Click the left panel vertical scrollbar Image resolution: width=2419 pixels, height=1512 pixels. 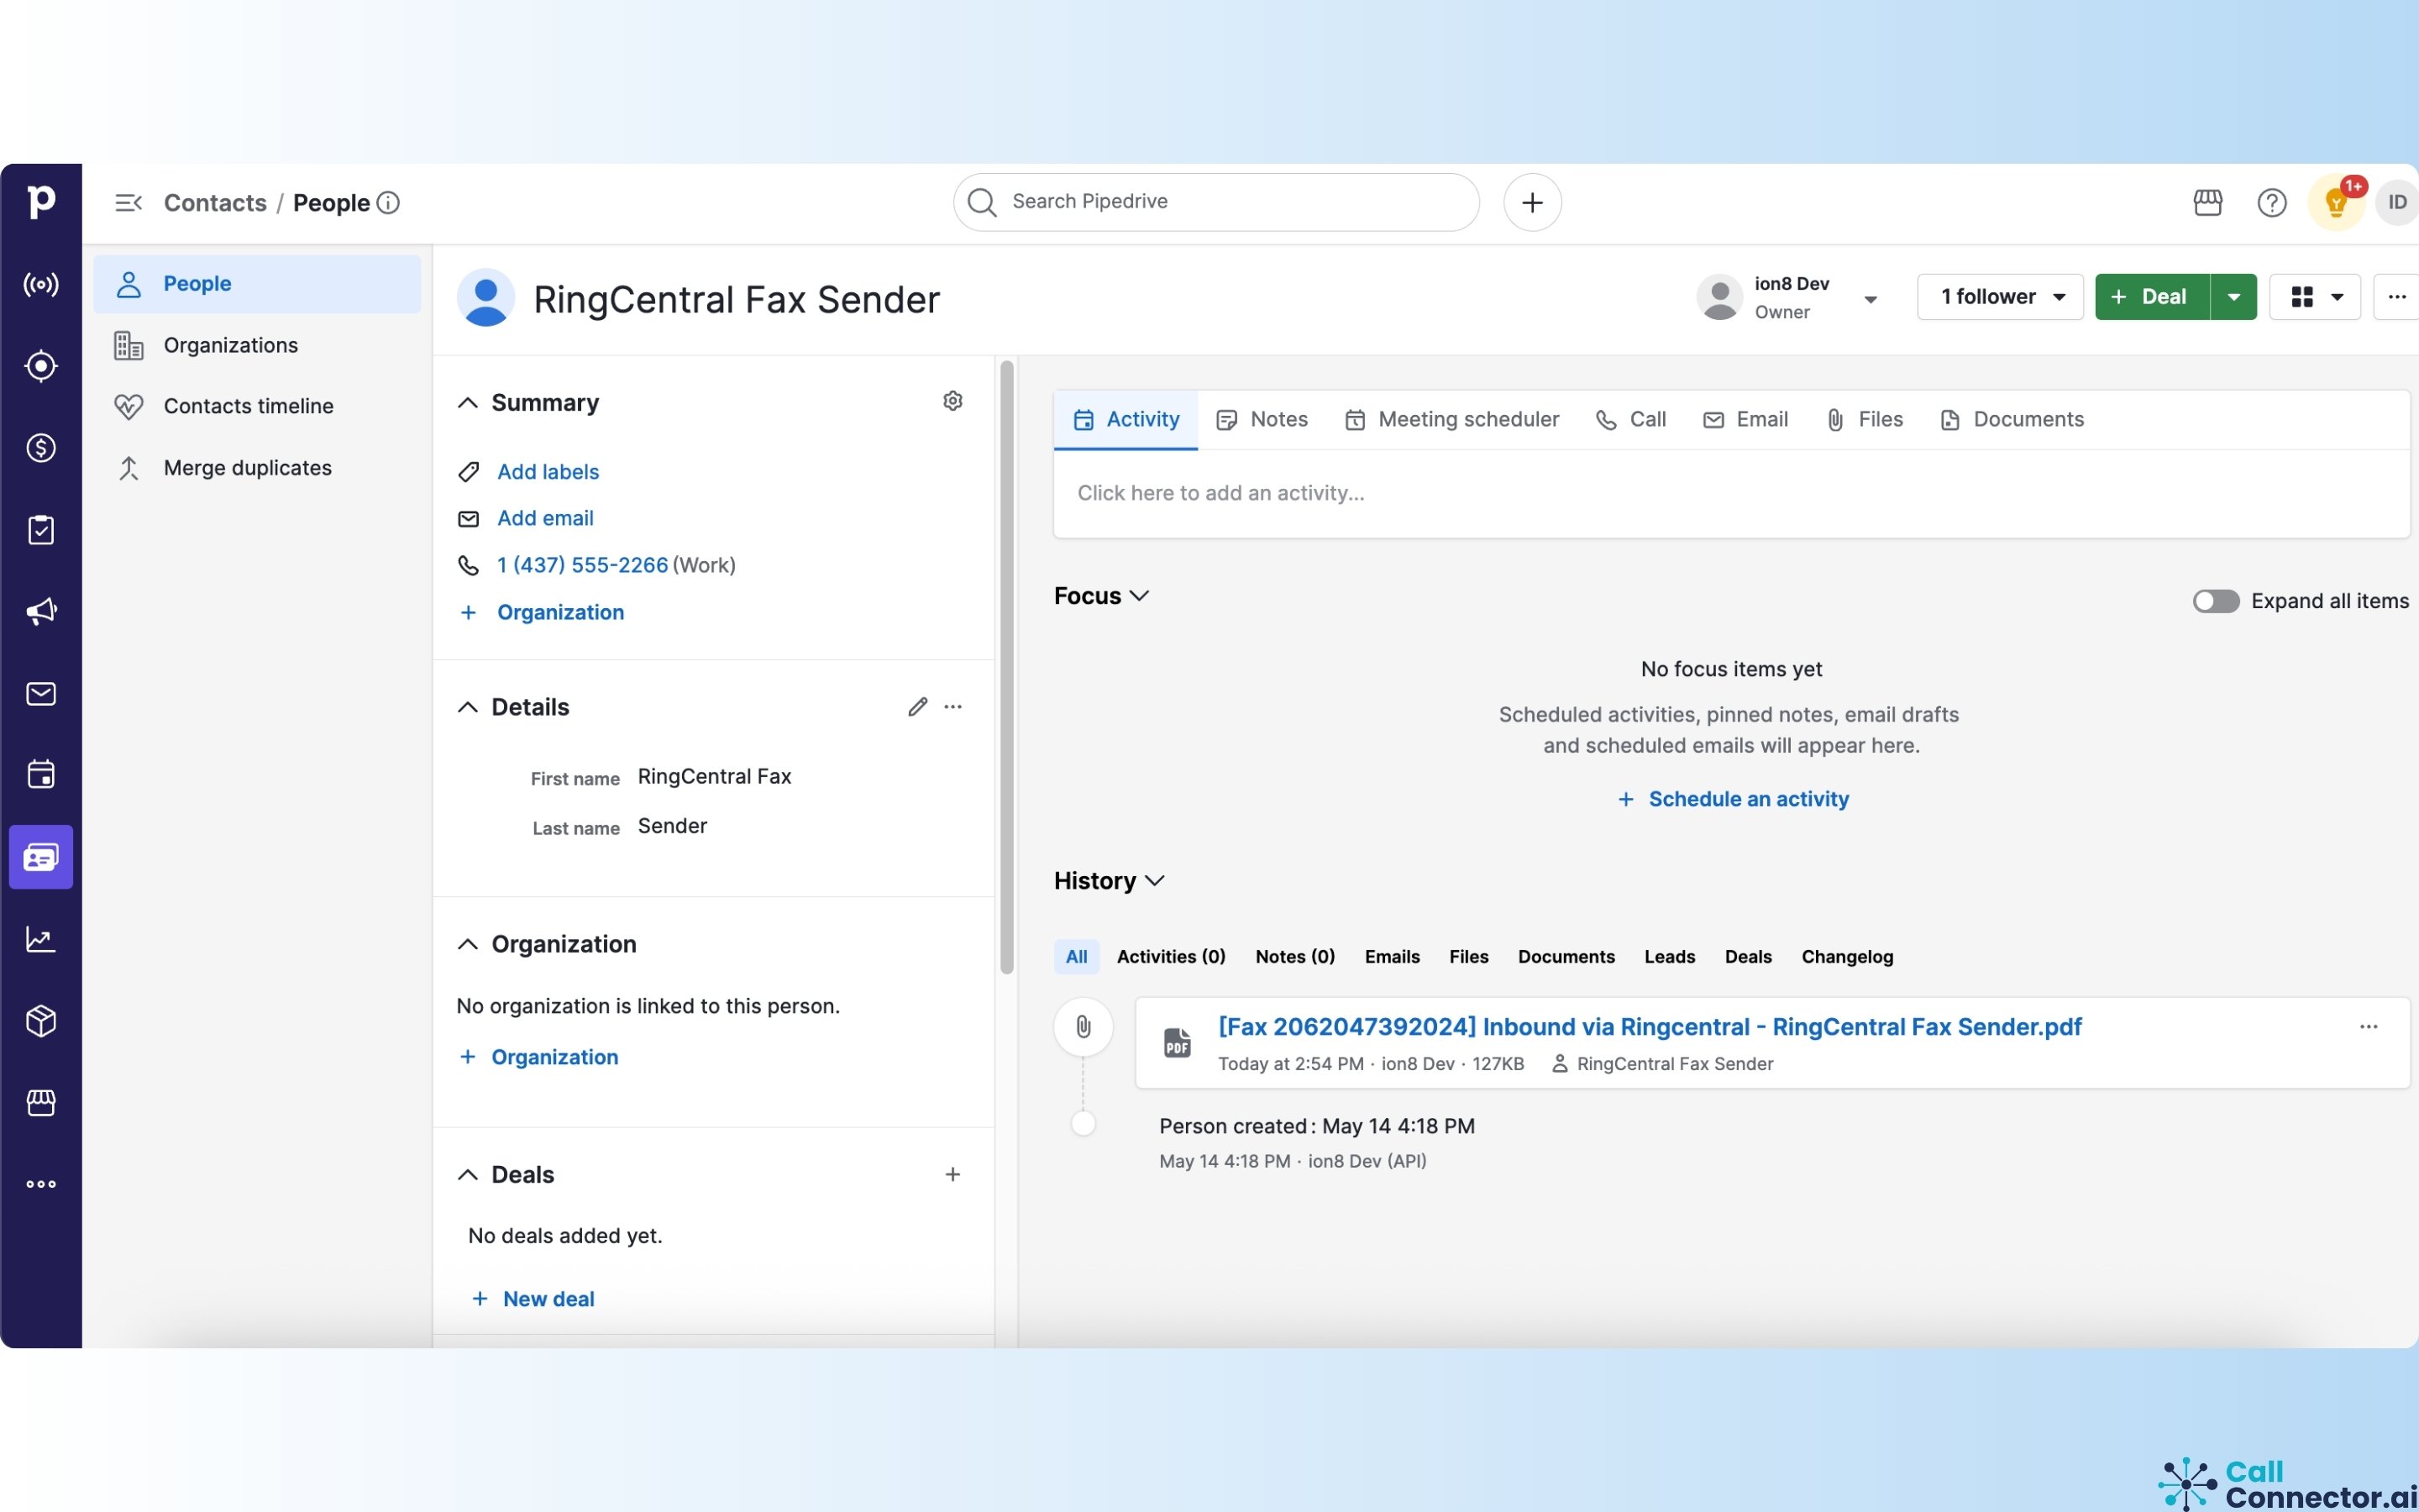point(1006,667)
